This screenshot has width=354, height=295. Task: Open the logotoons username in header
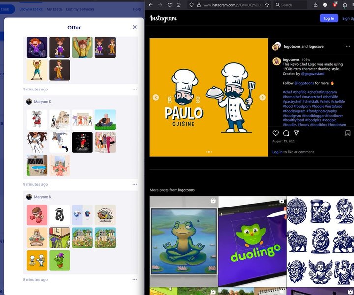coord(292,46)
